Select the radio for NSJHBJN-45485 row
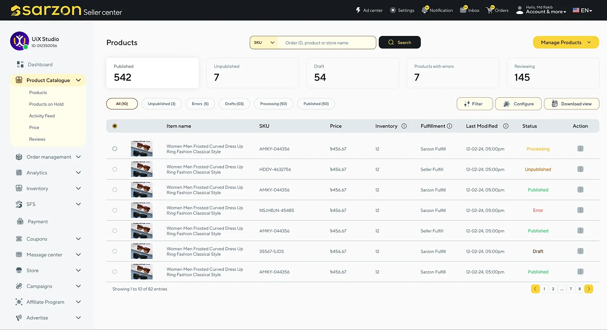Screen dimensions: 607x330 115,210
